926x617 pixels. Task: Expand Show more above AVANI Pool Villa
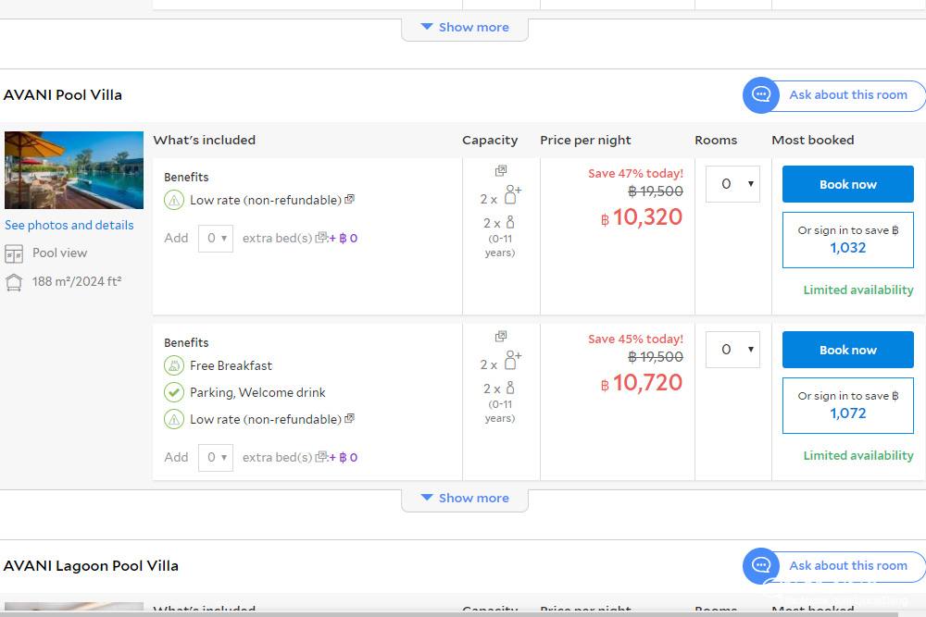coord(465,28)
